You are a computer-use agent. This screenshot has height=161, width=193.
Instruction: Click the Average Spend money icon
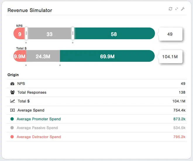tap(12, 110)
